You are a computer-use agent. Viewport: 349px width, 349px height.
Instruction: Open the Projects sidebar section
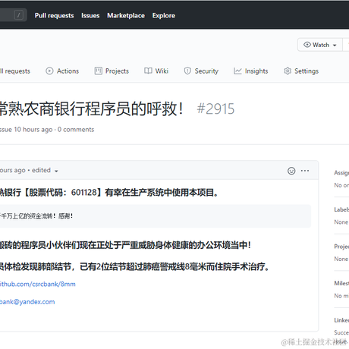(x=341, y=247)
